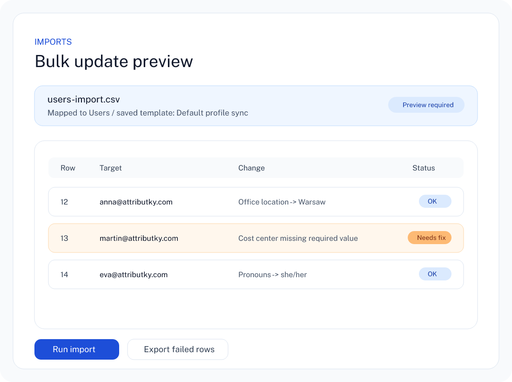The width and height of the screenshot is (512, 382).
Task: Click the Needs fix status badge
Action: click(x=430, y=238)
